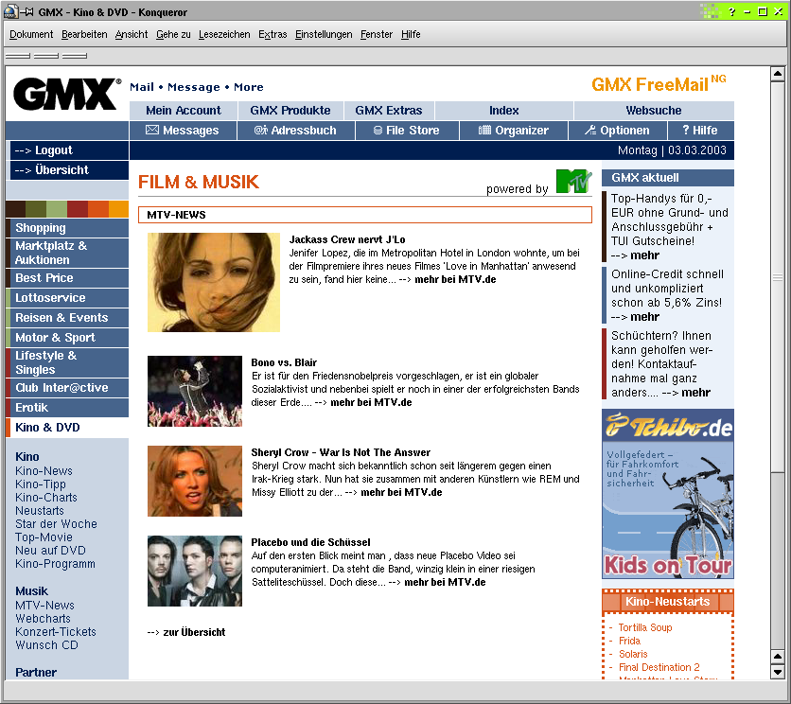Click the MTV logo
Image resolution: width=791 pixels, height=704 pixels.
573,181
